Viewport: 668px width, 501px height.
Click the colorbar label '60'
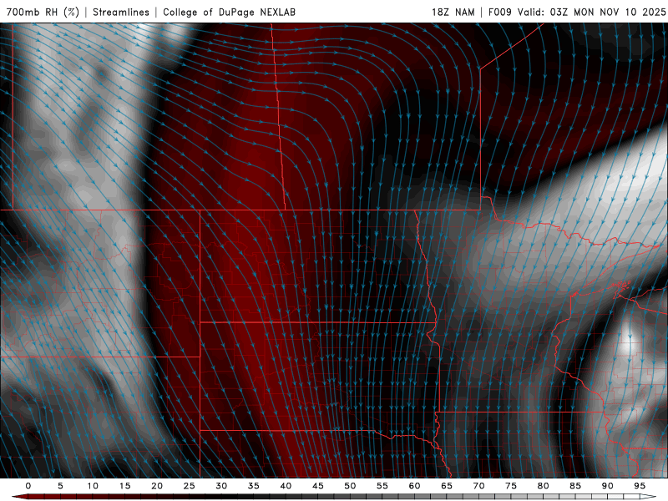pyautogui.click(x=414, y=486)
